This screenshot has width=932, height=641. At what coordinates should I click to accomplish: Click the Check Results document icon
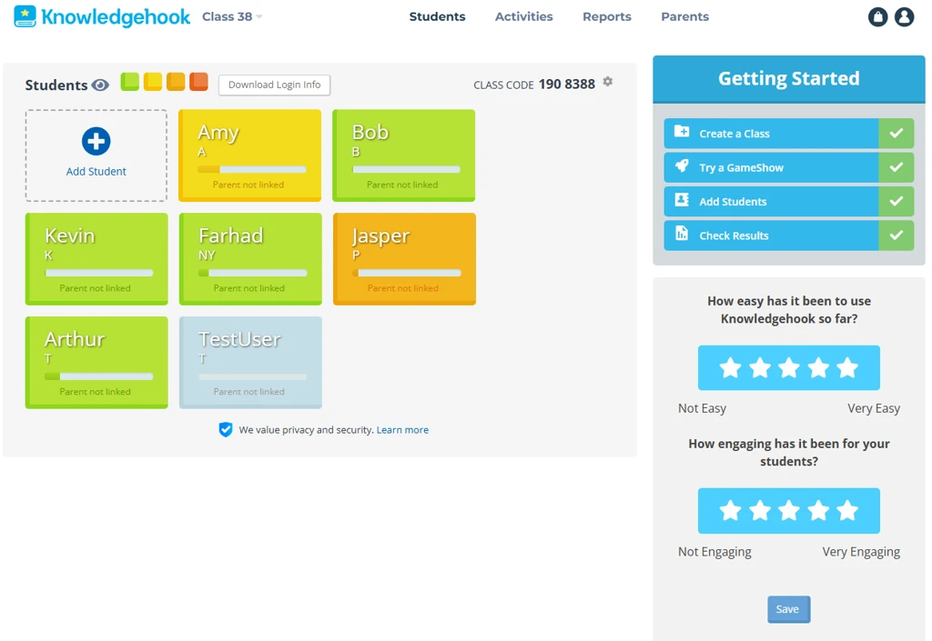point(682,234)
